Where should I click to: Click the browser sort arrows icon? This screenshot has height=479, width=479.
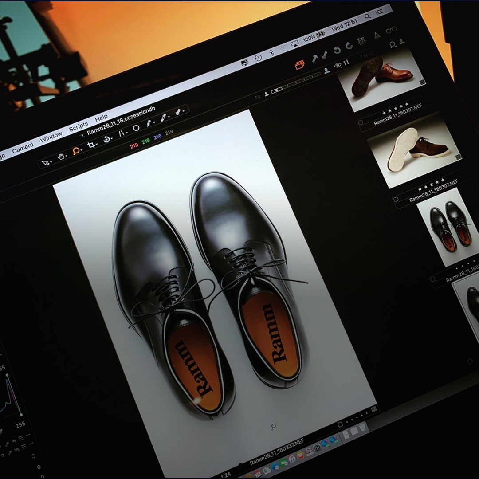pyautogui.click(x=346, y=63)
